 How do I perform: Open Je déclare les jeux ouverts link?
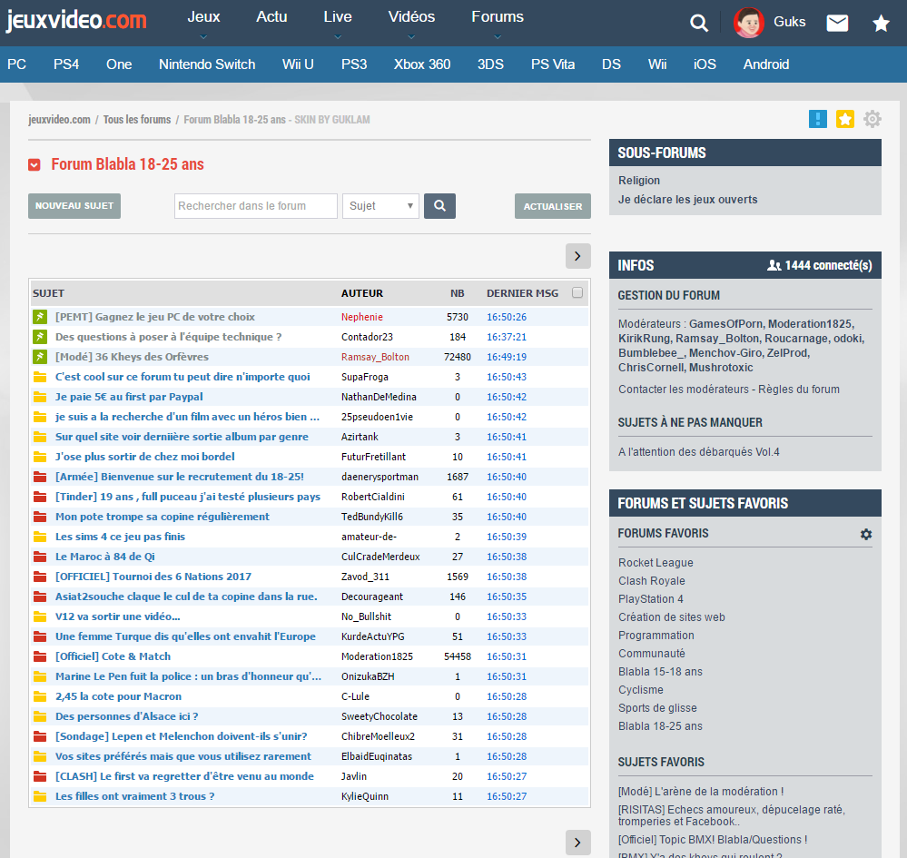[688, 200]
